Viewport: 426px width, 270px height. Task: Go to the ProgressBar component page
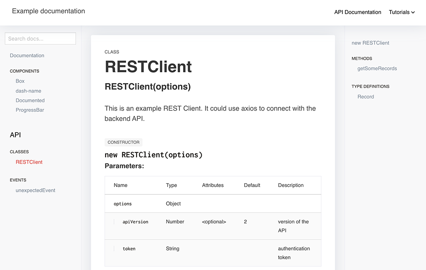(30, 110)
